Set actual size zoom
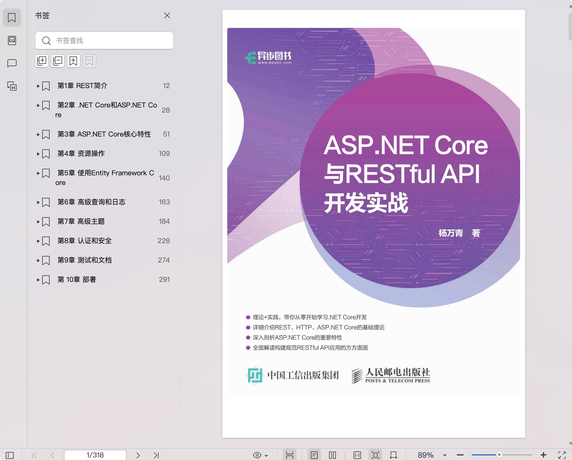The width and height of the screenshot is (572, 460). [x=357, y=455]
